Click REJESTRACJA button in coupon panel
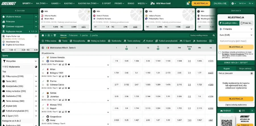This screenshot has width=256, height=126. [x=236, y=99]
